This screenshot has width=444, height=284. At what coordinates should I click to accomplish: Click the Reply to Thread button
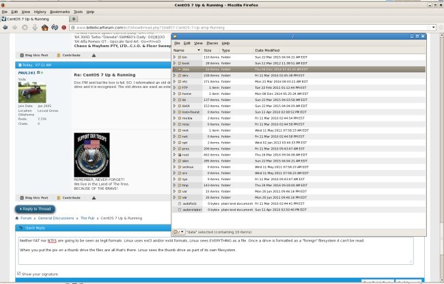[x=35, y=209]
